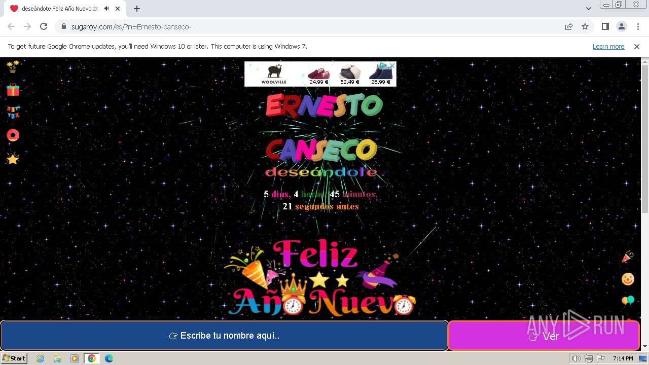The width and height of the screenshot is (649, 365).
Task: Switch to Chrome taskbar icon
Action: 91,358
